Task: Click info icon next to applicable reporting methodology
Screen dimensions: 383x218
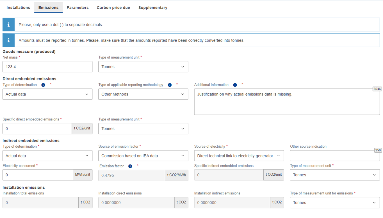Action: click(170, 85)
